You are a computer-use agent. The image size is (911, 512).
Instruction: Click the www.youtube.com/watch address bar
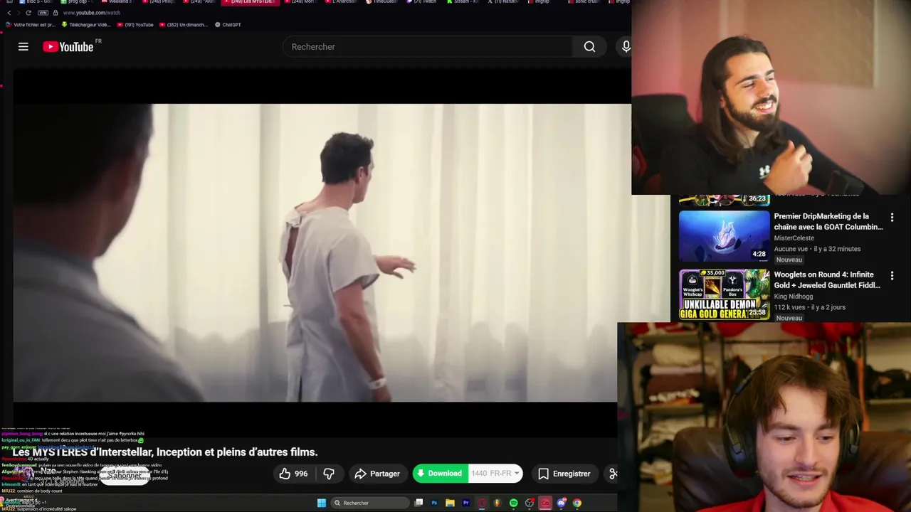coord(92,13)
